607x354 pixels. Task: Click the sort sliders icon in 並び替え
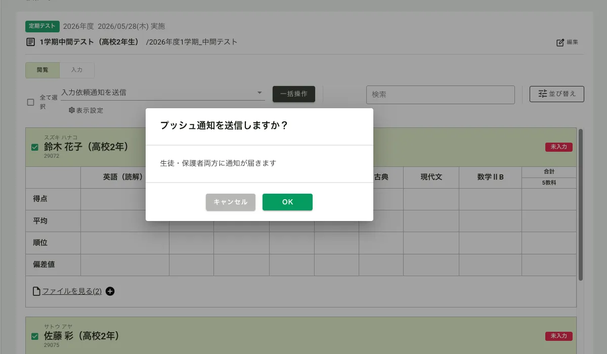(543, 94)
